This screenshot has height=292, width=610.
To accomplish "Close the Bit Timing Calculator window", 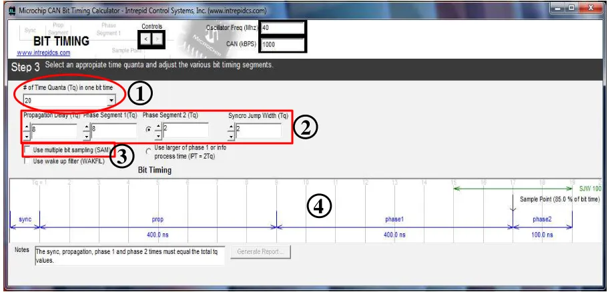I will click(590, 7).
